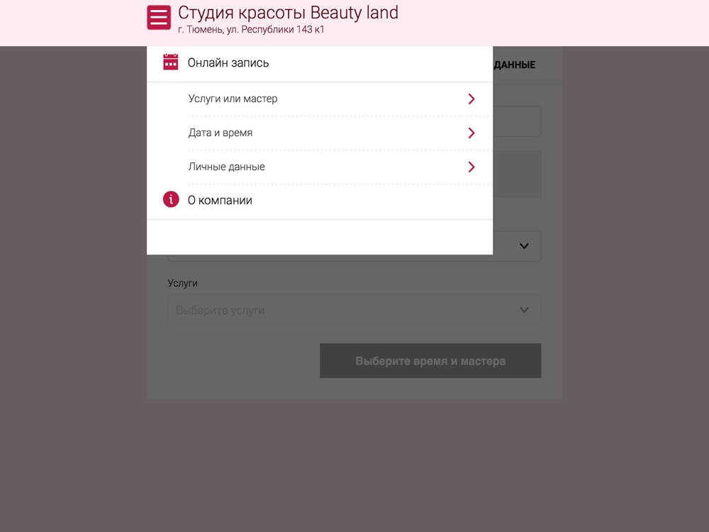Click chevron arrow next to Личные данные
Screen dimensions: 709x532
click(471, 167)
